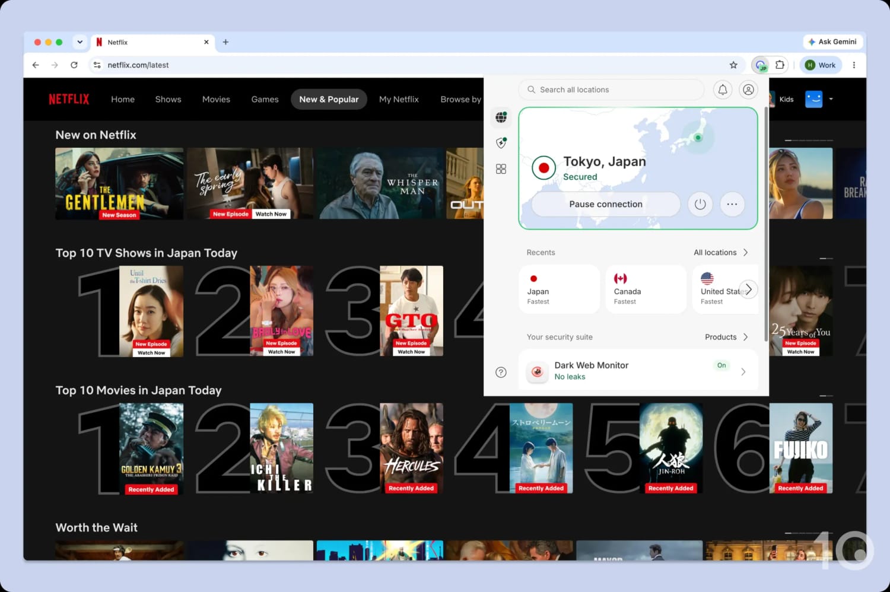This screenshot has width=890, height=592.
Task: Open The Gentlemen thumbnail
Action: click(119, 184)
